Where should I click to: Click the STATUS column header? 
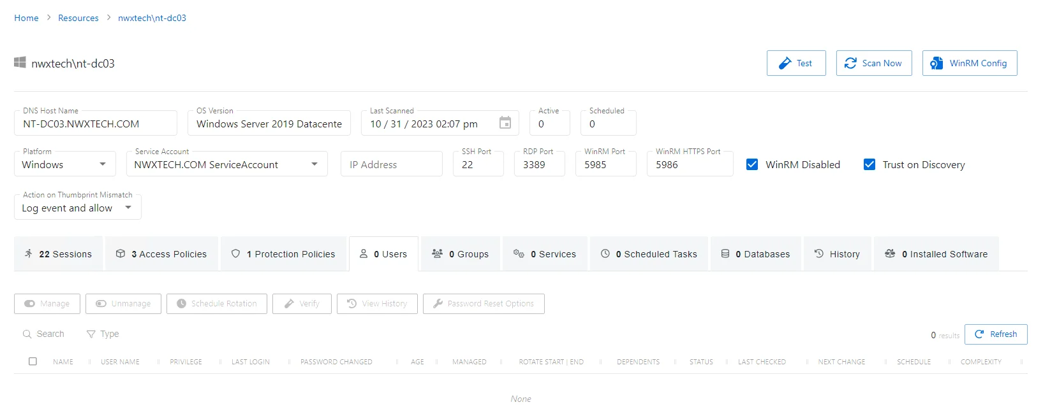[701, 362]
